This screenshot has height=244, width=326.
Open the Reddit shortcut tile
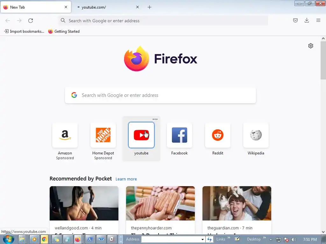[218, 135]
